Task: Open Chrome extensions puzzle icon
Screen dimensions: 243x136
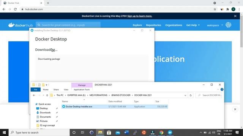Action: click(x=227, y=9)
